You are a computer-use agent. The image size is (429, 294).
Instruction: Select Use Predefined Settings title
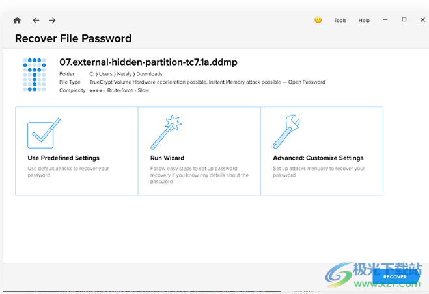pyautogui.click(x=64, y=158)
